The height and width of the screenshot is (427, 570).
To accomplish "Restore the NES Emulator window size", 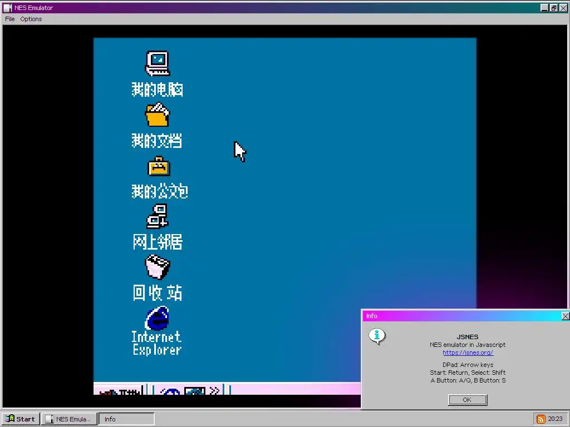I will click(x=554, y=8).
